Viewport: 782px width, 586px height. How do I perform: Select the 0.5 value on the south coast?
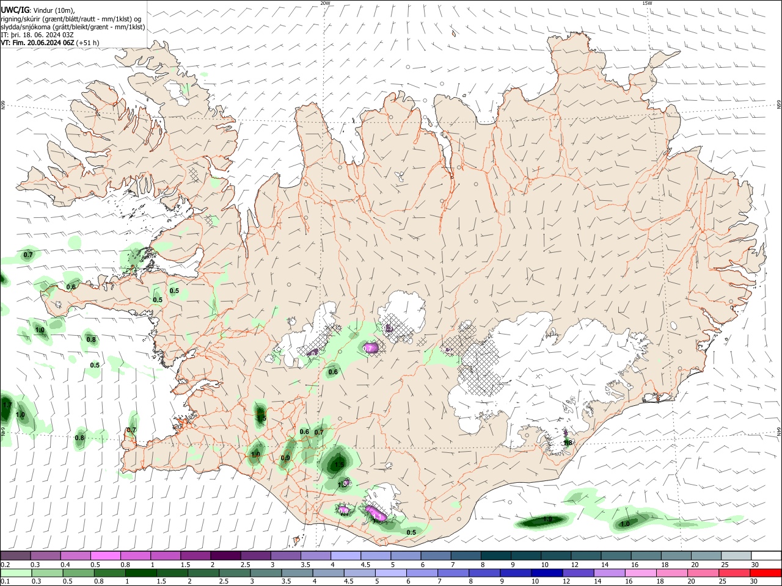click(x=411, y=532)
